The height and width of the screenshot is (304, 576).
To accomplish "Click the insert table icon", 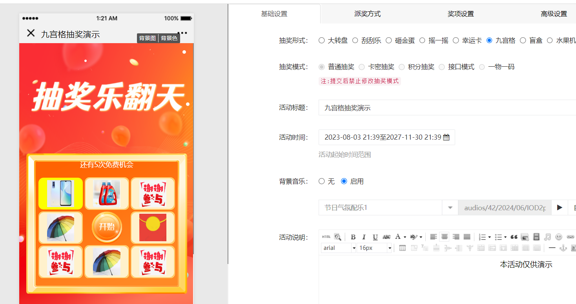I will point(402,248).
